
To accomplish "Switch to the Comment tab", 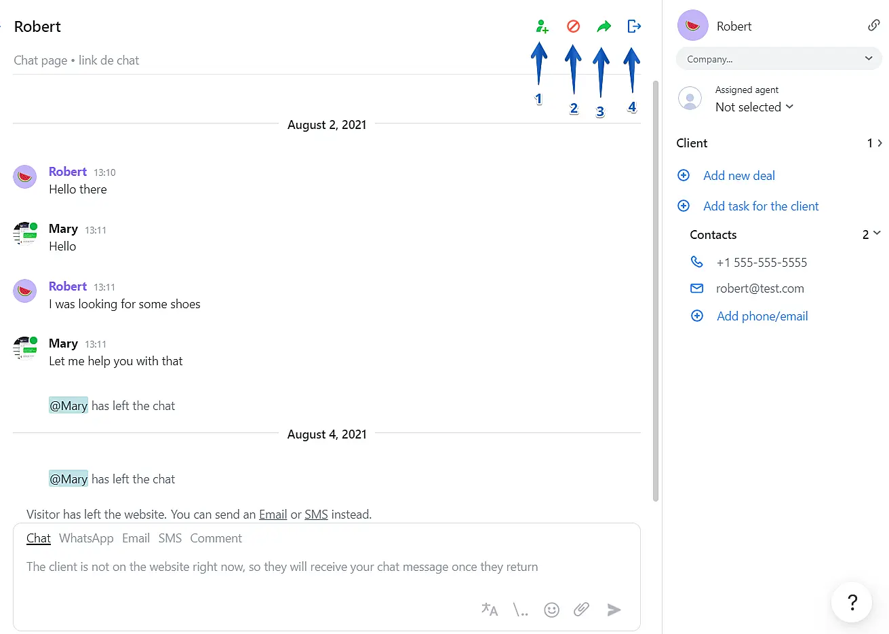I will coord(216,538).
